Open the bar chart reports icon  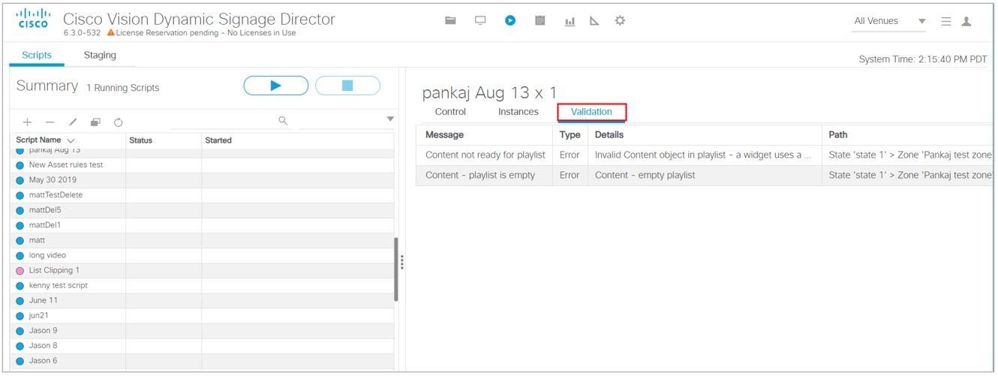(x=570, y=22)
